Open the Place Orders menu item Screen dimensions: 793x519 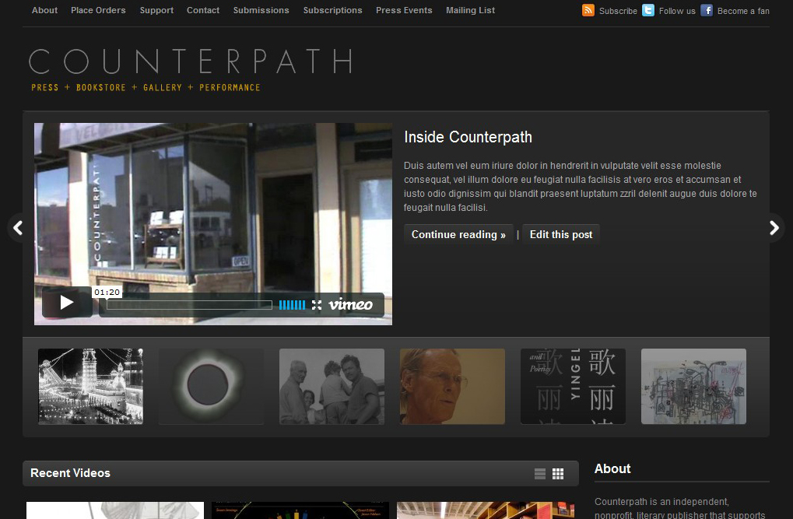click(98, 10)
